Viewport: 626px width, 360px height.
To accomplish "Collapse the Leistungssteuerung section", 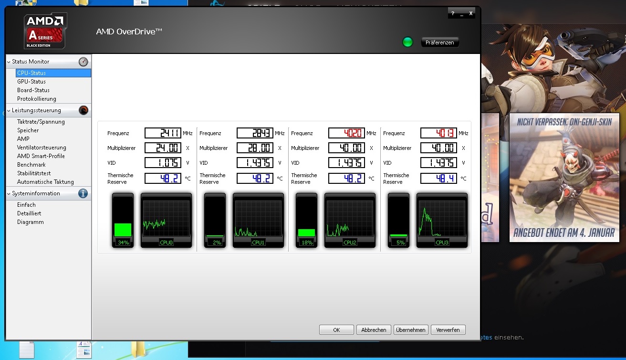I will tap(9, 110).
